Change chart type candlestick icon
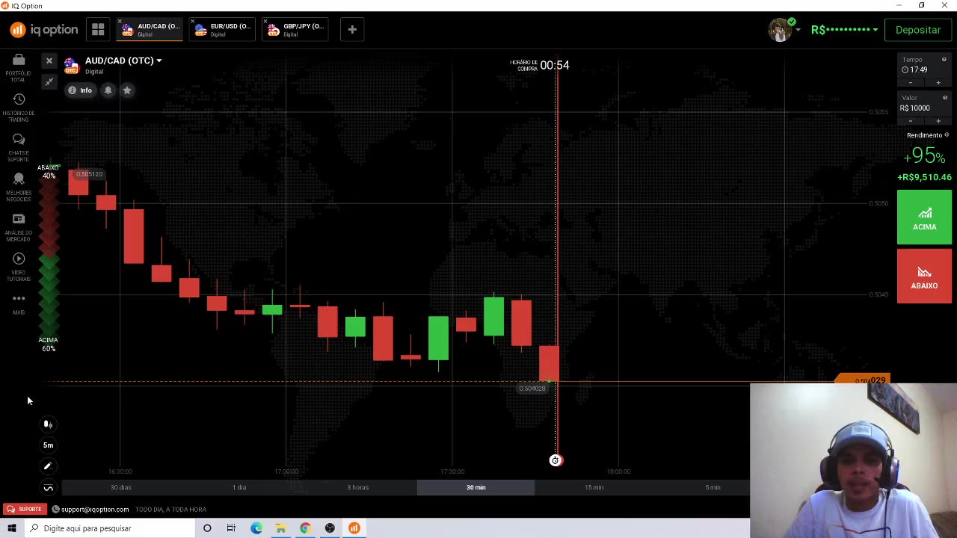The image size is (957, 538). click(x=48, y=424)
